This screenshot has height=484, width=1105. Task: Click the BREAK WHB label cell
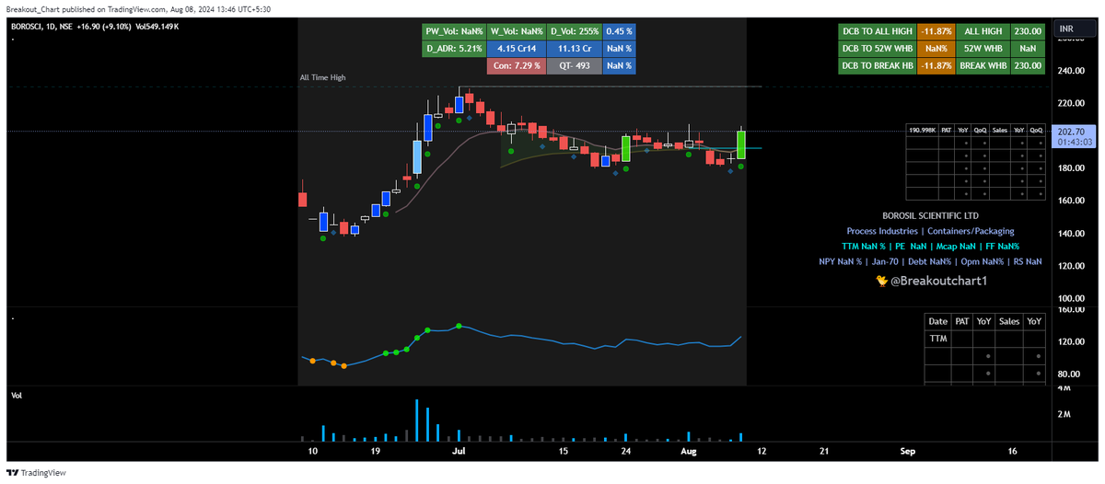pos(983,66)
